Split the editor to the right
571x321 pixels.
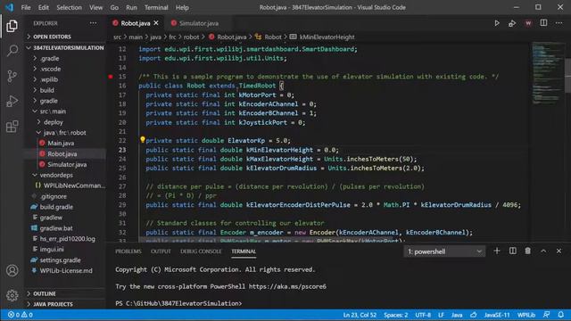543,23
